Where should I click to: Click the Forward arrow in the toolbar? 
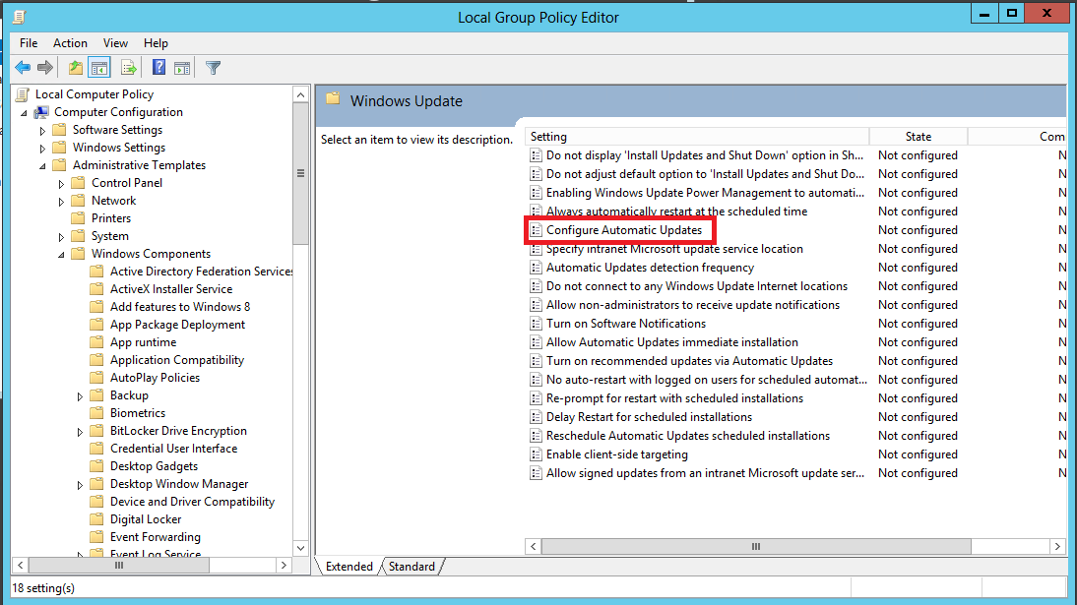[45, 67]
